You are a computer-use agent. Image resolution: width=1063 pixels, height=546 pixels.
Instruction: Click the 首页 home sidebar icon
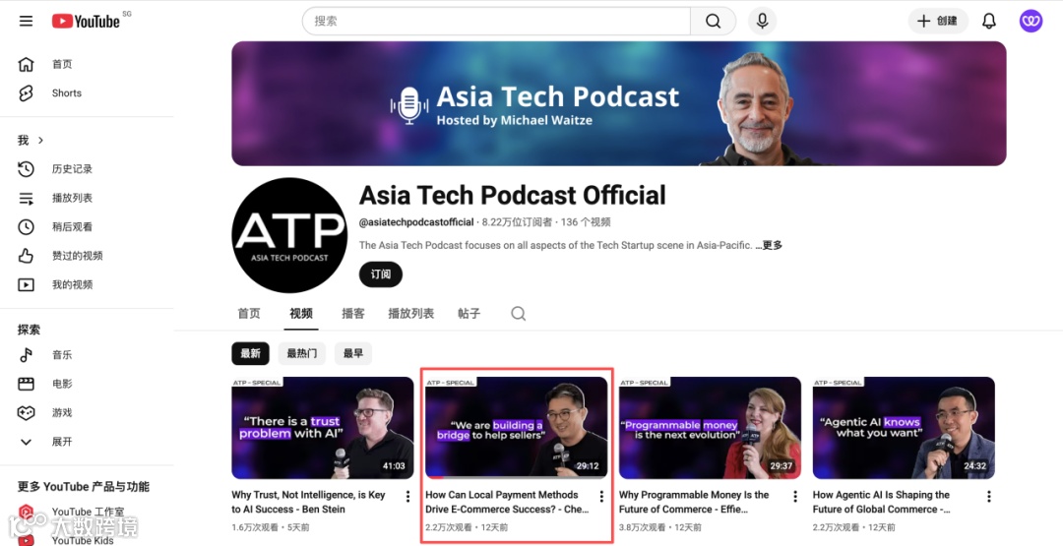(x=26, y=64)
